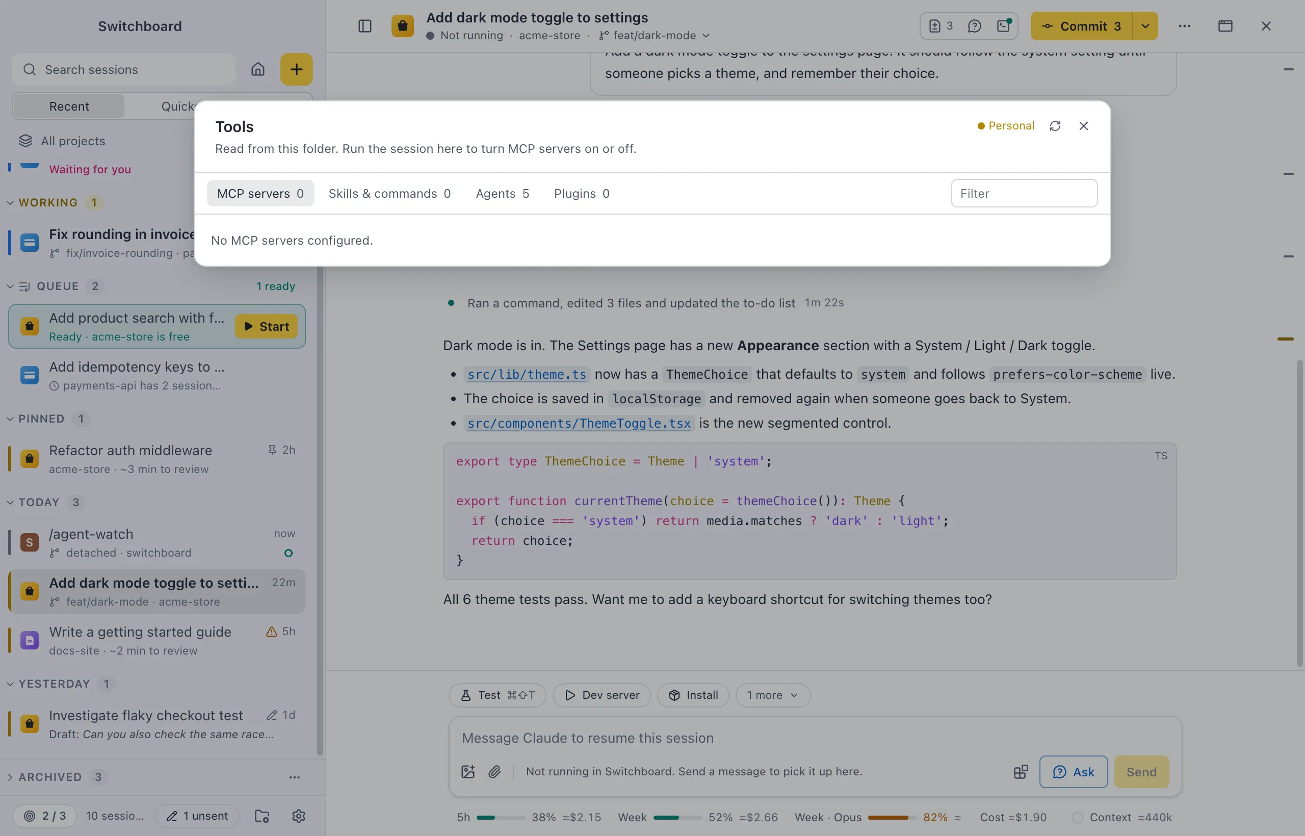Select the Recent tab in sidebar
The width and height of the screenshot is (1305, 836).
pos(69,107)
